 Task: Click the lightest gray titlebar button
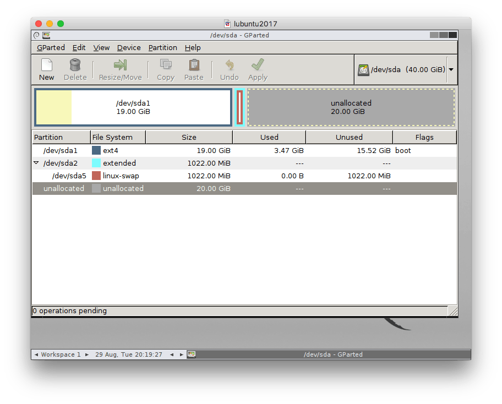(x=434, y=35)
